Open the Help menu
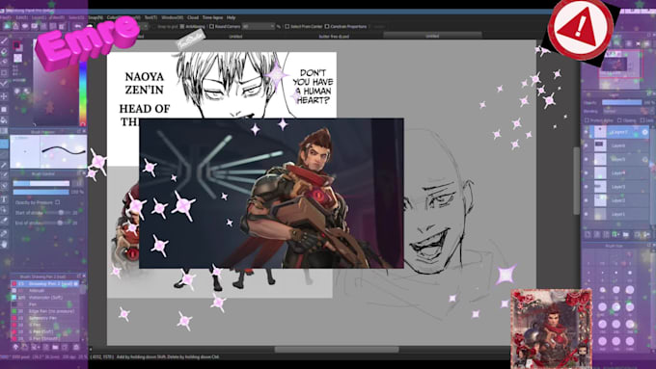This screenshot has height=369, width=656. pyautogui.click(x=231, y=17)
